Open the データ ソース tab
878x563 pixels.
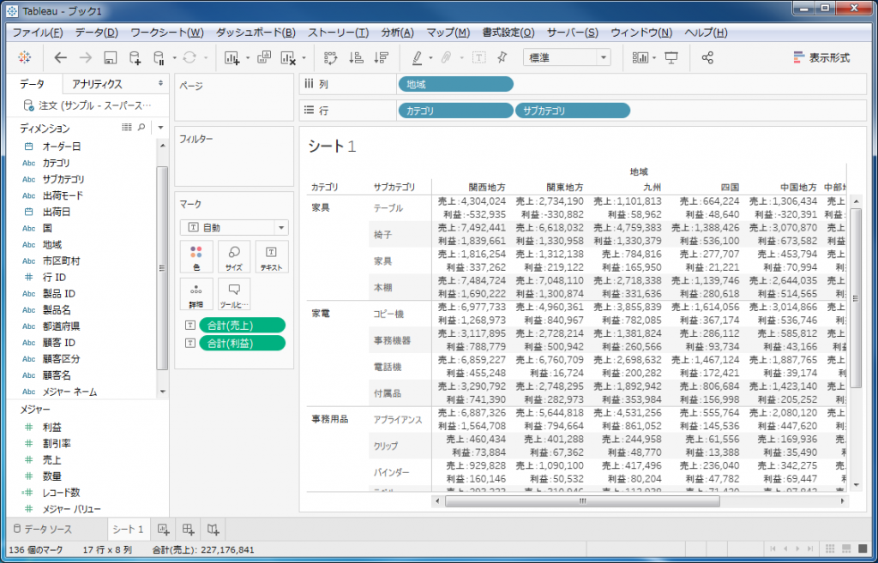tap(48, 529)
